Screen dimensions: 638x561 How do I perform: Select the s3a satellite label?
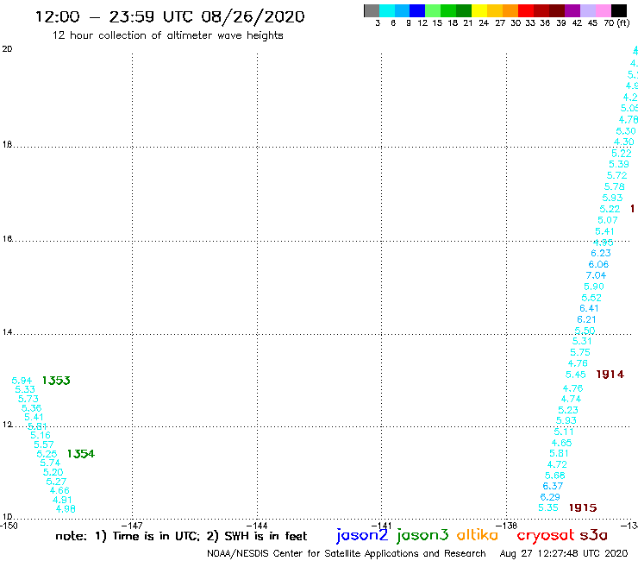[593, 535]
